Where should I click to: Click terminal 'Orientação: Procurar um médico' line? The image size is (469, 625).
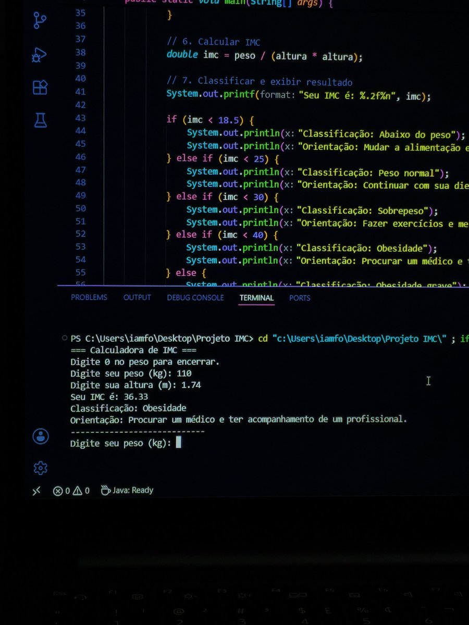coord(239,419)
